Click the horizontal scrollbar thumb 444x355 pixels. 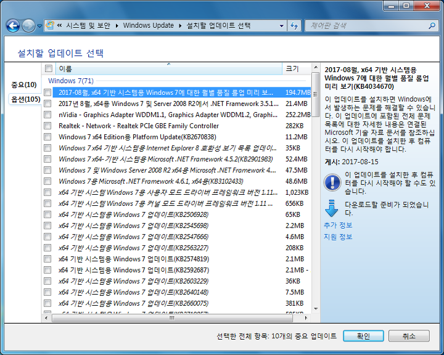tap(172, 318)
